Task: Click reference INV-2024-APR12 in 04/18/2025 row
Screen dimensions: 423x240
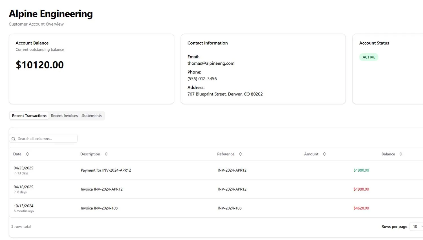Action: [x=232, y=189]
